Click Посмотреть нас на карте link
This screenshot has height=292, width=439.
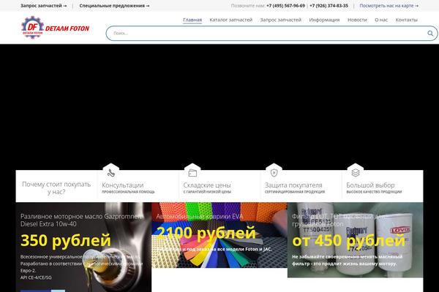point(389,6)
